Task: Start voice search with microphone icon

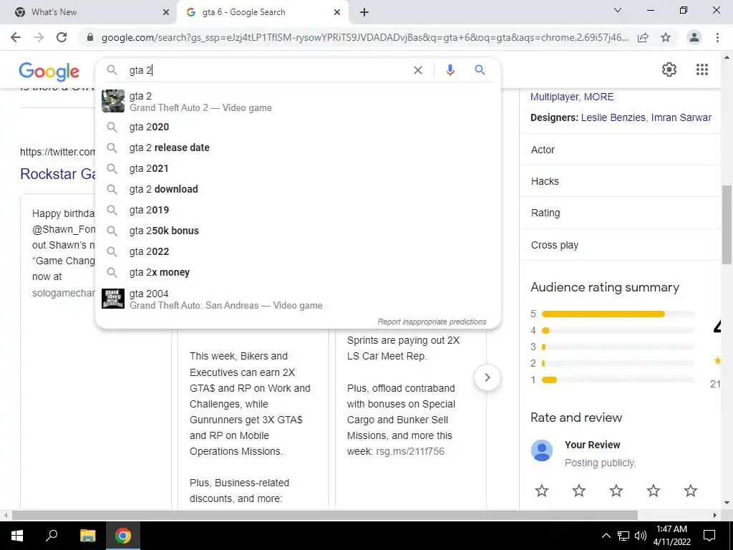Action: 450,70
